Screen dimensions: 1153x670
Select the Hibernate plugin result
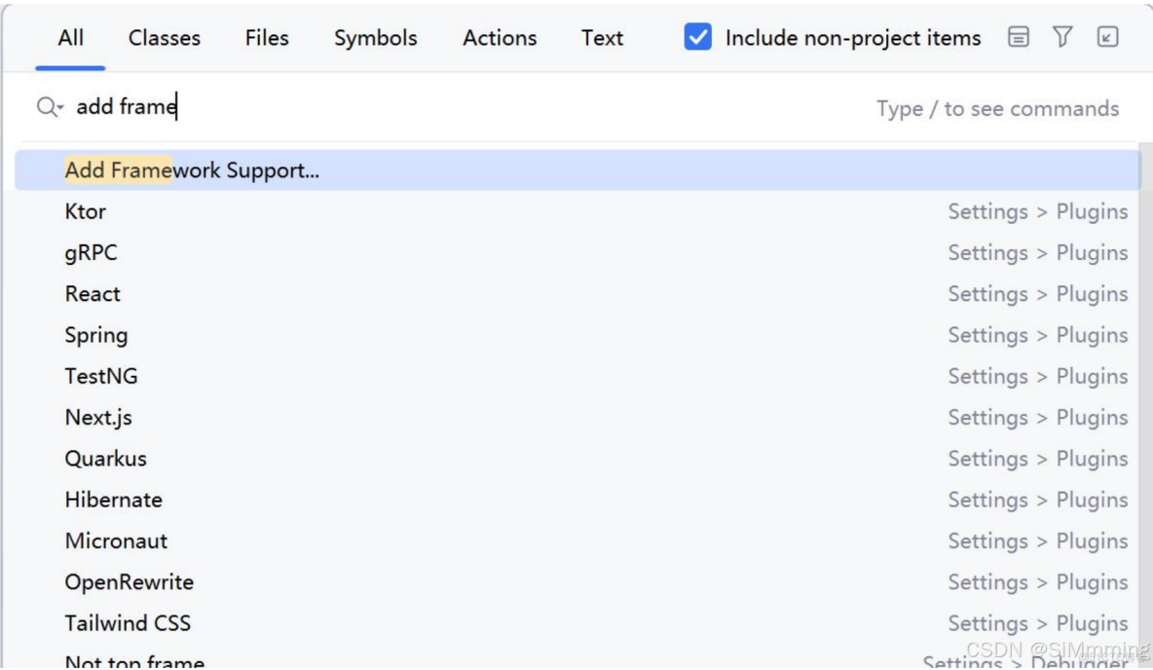pos(113,500)
